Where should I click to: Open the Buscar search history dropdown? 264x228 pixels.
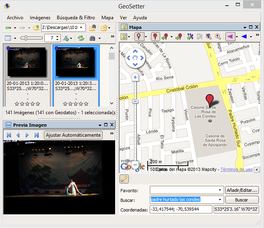[220, 200]
